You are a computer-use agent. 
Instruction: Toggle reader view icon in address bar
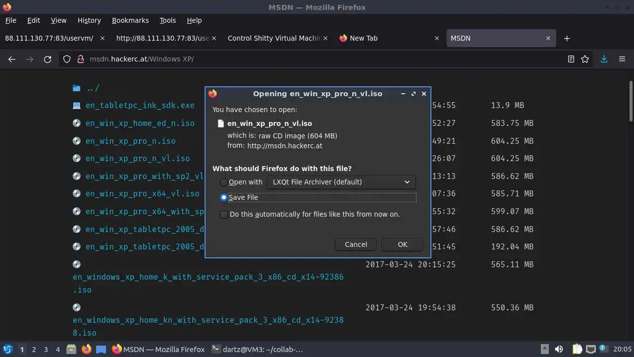571,59
